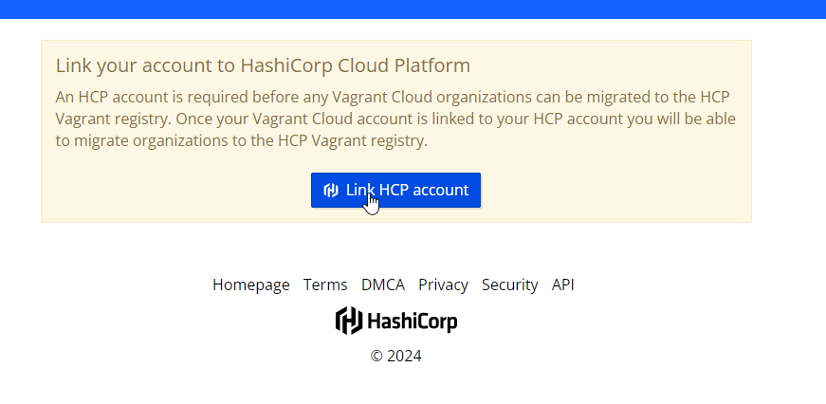Click the 'An HCP account is required' sentence
826x404 pixels.
[285, 98]
